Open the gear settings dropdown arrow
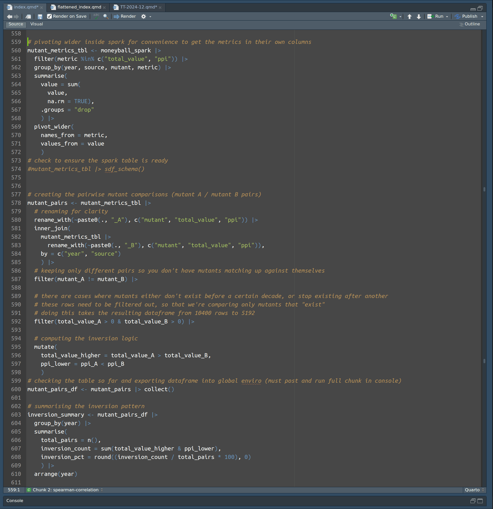This screenshot has width=493, height=509. tap(150, 17)
